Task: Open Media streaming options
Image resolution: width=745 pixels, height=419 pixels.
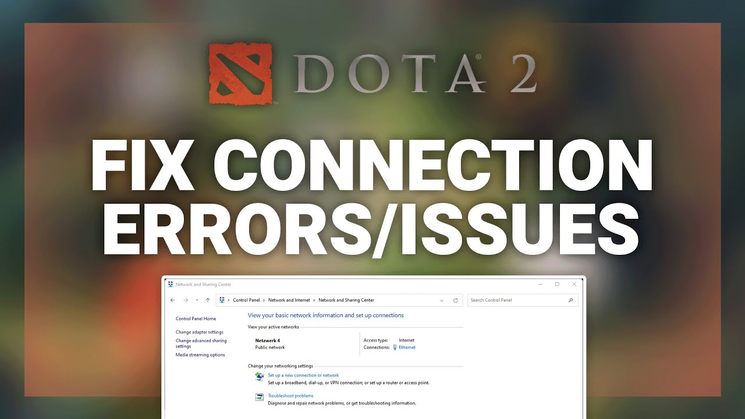Action: click(200, 355)
